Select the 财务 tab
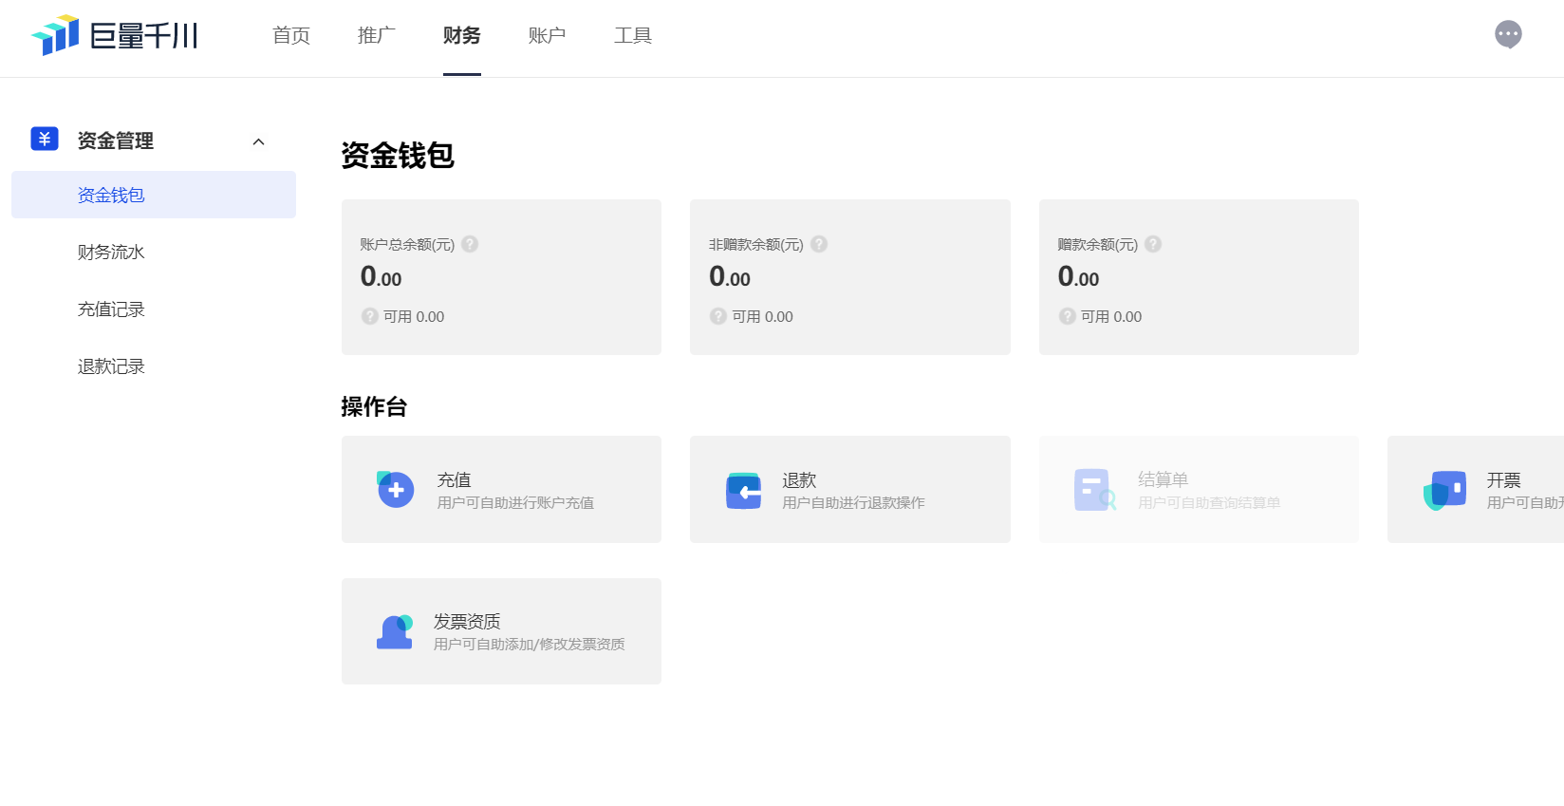The width and height of the screenshot is (1564, 806). [x=462, y=36]
